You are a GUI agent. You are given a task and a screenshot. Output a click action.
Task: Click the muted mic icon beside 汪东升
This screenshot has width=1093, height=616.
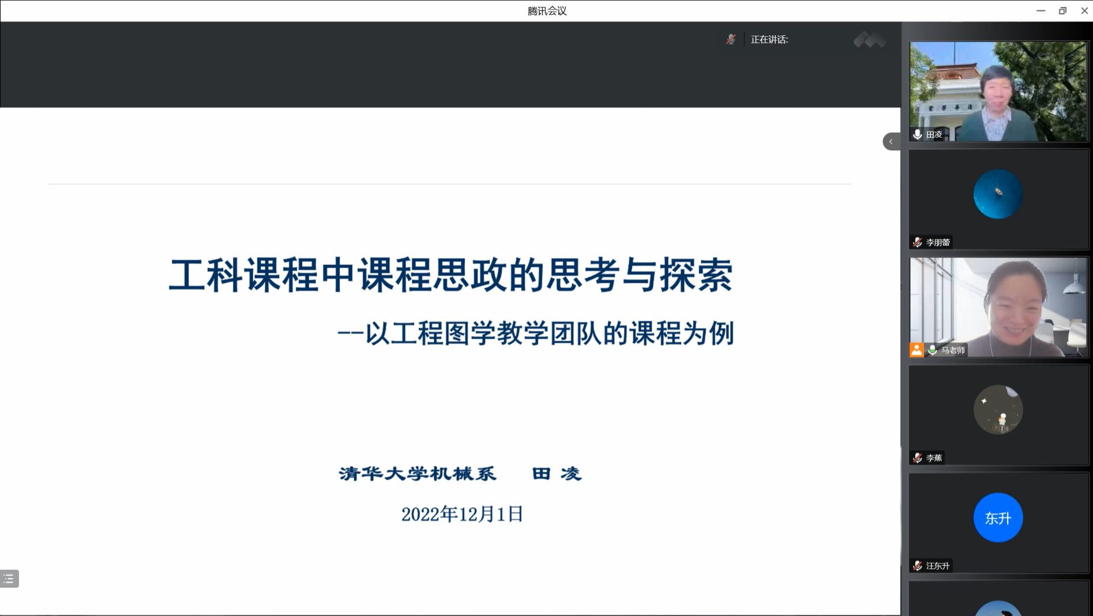(918, 566)
